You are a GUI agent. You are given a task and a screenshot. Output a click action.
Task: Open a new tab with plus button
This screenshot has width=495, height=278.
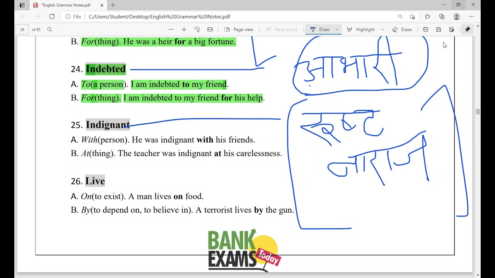tap(113, 5)
